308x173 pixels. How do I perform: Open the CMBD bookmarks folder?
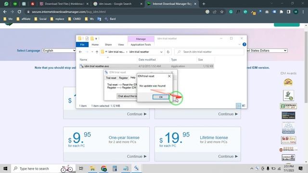(x=75, y=19)
